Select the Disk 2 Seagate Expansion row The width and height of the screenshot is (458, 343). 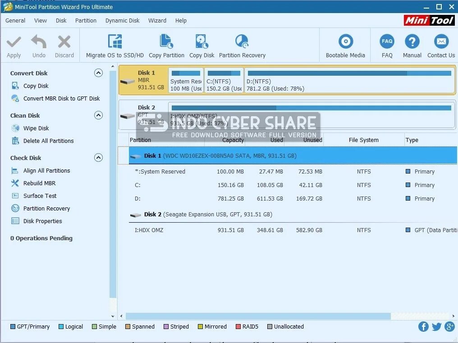293,215
